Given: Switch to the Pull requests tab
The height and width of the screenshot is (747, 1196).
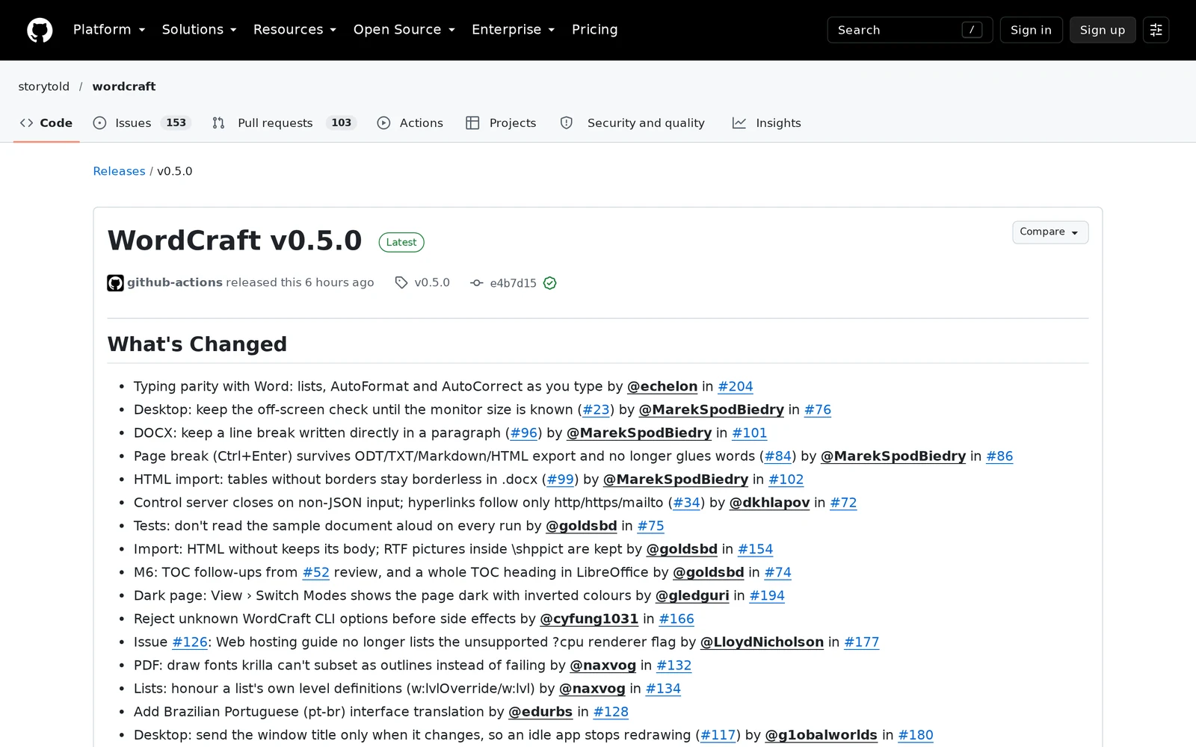Looking at the screenshot, I should (284, 123).
